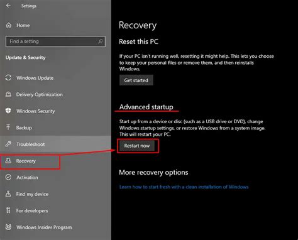Click the Advanced startup description paragraph
The image size is (298, 240).
coord(192,128)
